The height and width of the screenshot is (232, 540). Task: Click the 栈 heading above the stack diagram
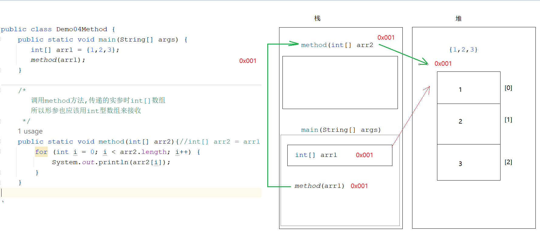317,18
